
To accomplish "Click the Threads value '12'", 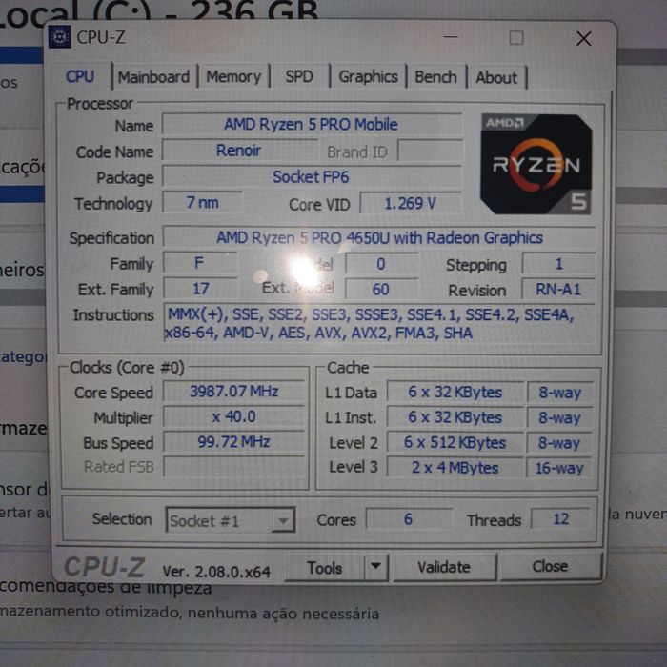I will (560, 519).
